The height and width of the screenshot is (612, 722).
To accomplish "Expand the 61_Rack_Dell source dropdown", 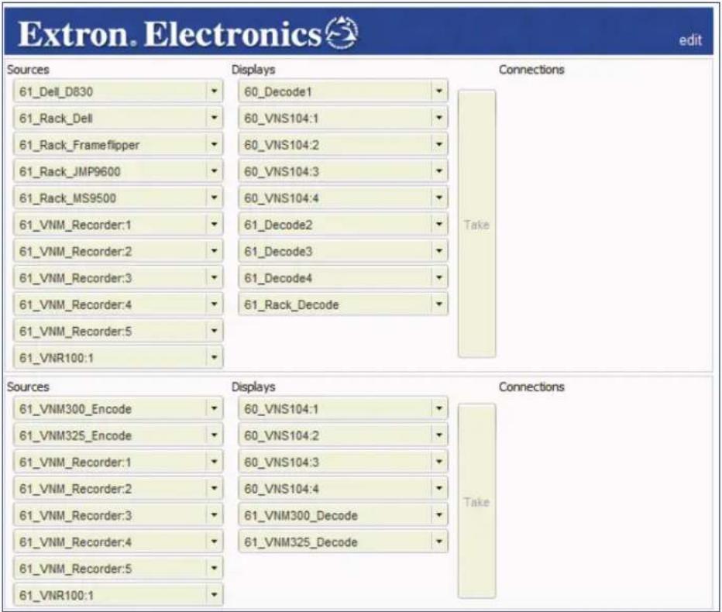I will pyautogui.click(x=214, y=118).
